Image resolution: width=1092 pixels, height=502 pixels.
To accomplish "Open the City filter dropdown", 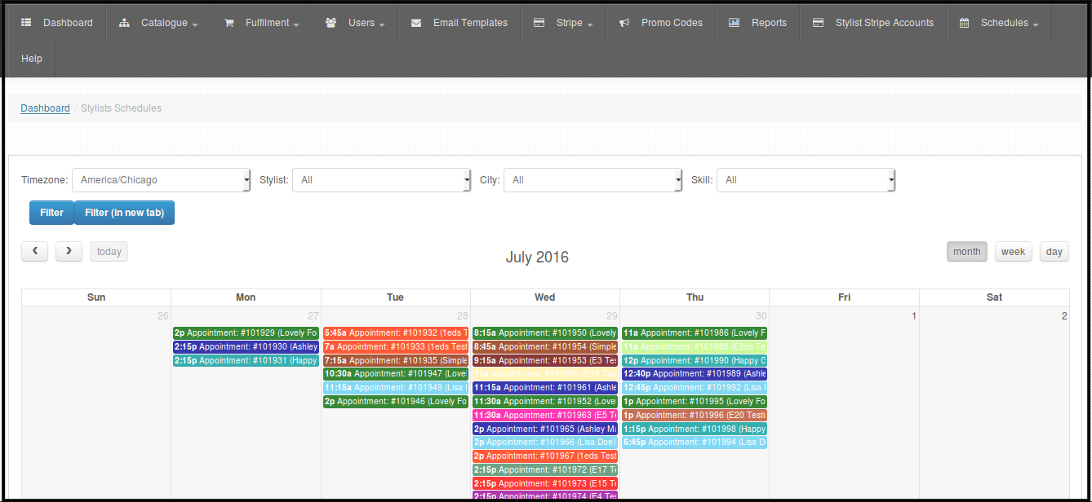I will click(593, 180).
